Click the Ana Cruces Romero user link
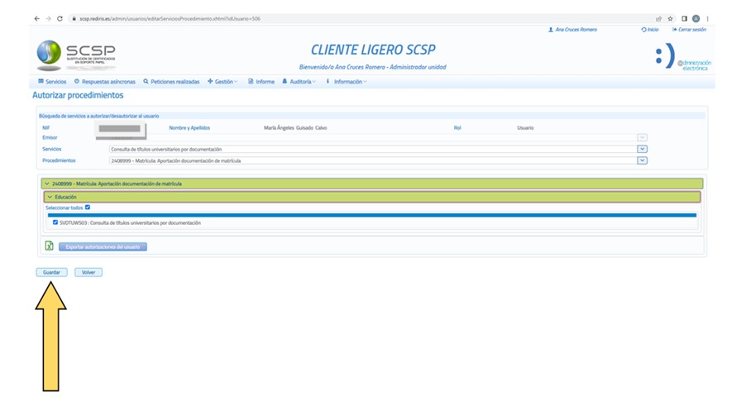 coord(573,30)
